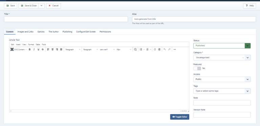Click the Toggle Editor button

179,117
